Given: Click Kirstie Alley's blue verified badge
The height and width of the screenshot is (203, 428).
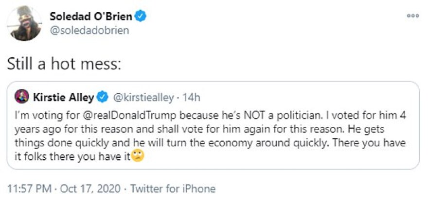Looking at the screenshot, I should 102,97.
